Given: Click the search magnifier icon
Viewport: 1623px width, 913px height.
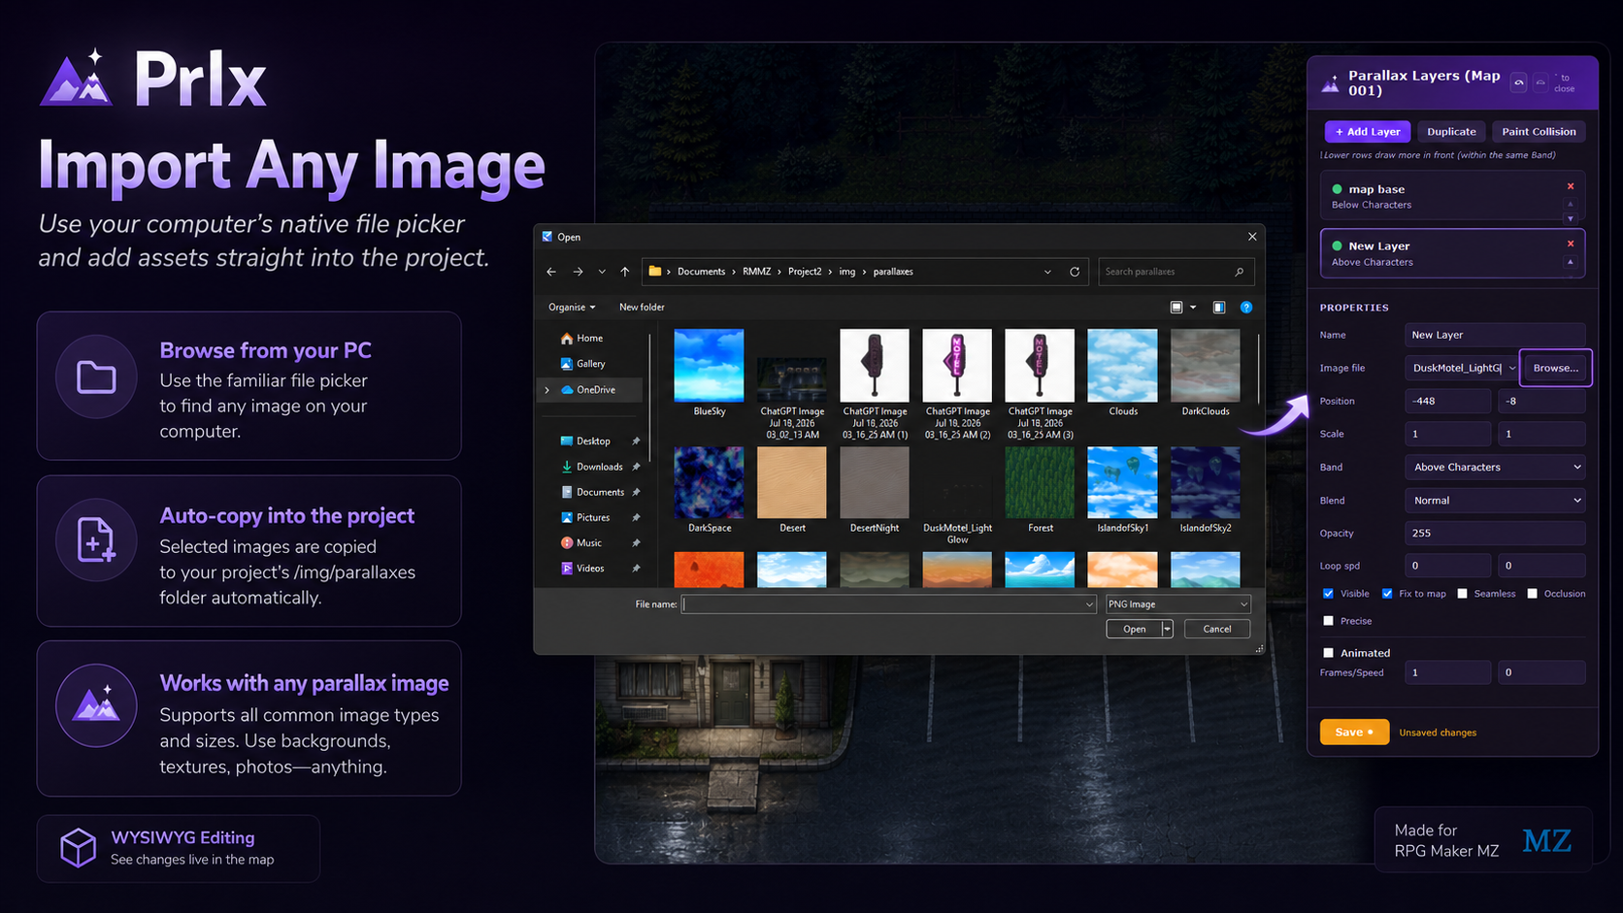Looking at the screenshot, I should tap(1239, 272).
